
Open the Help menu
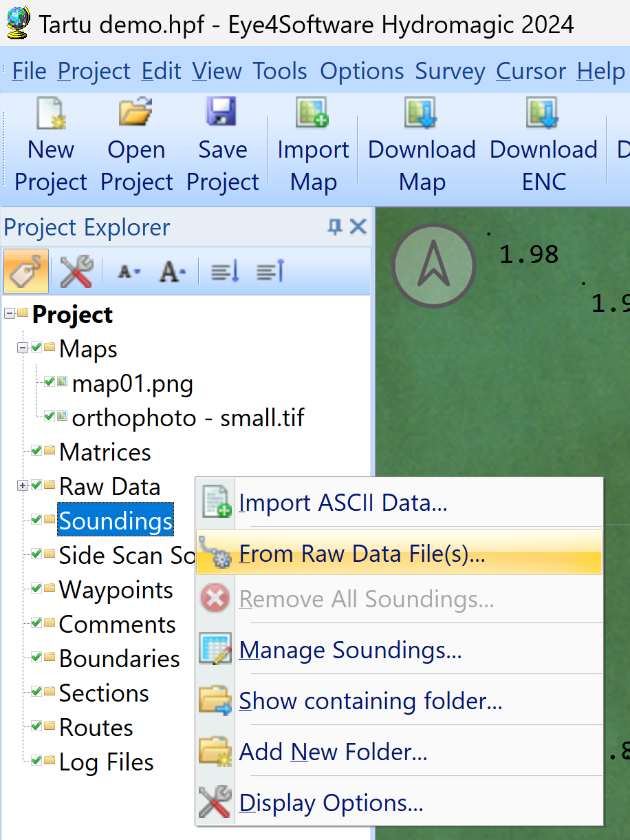(600, 71)
